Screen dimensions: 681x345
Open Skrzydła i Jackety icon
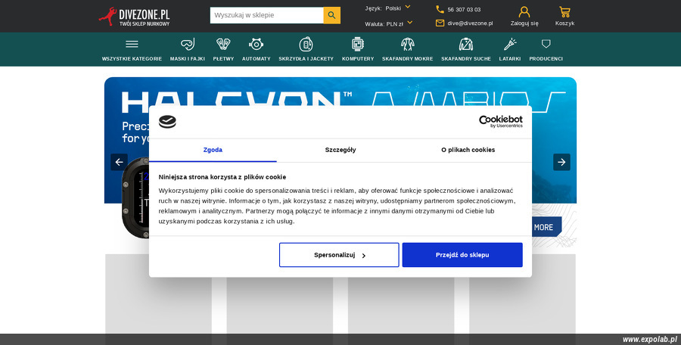coord(306,44)
